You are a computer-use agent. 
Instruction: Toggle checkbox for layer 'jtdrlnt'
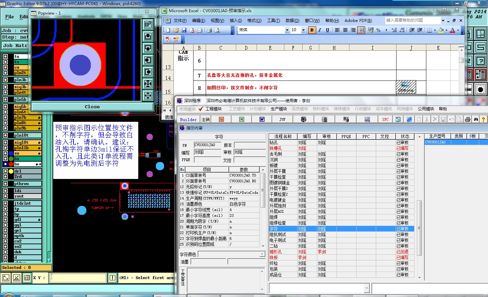pos(5,203)
